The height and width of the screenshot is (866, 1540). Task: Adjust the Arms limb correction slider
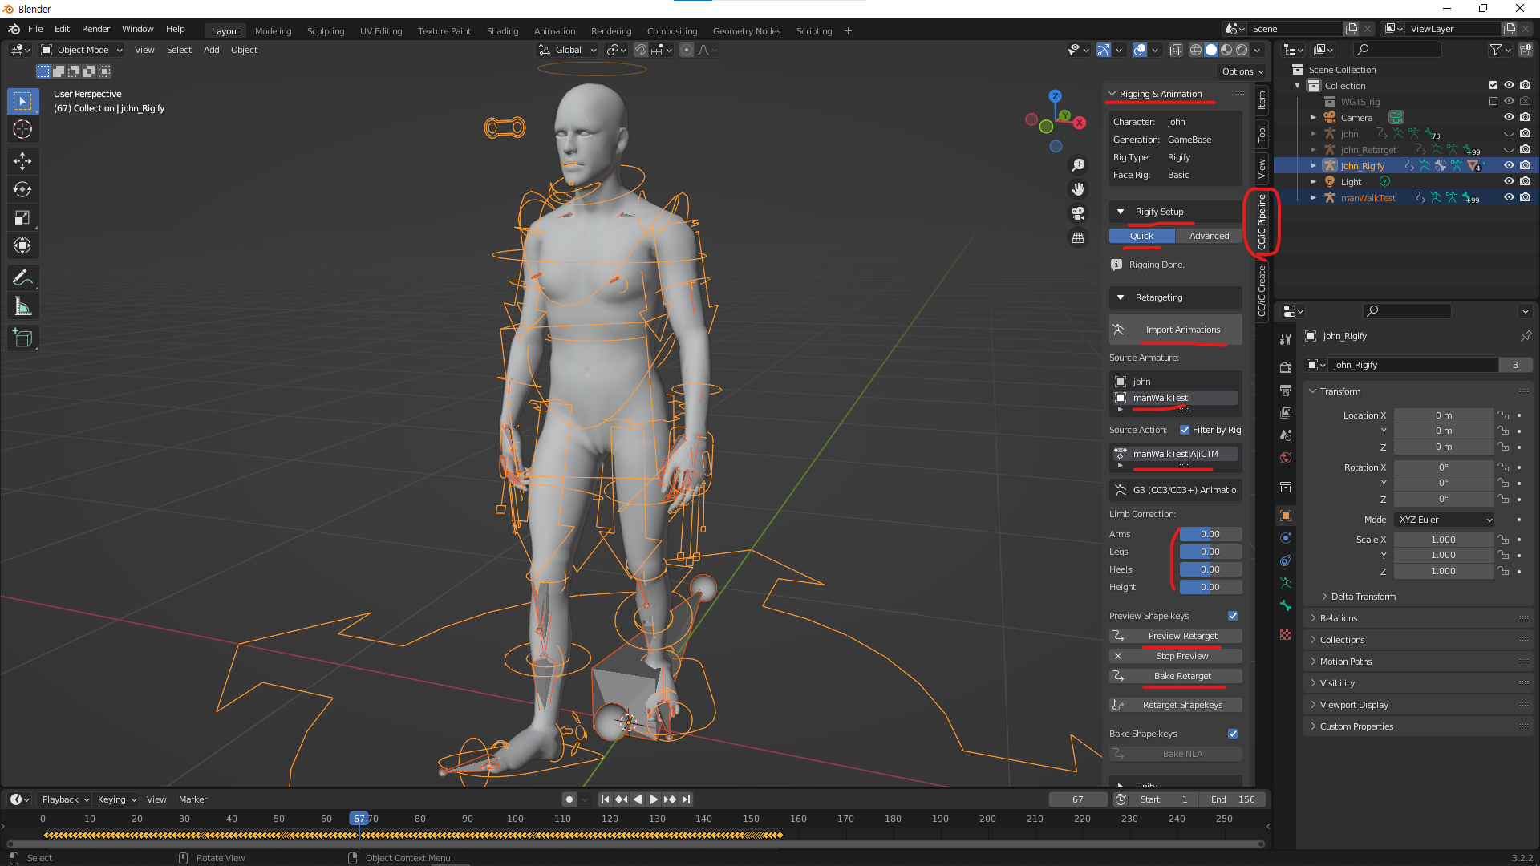coord(1210,534)
